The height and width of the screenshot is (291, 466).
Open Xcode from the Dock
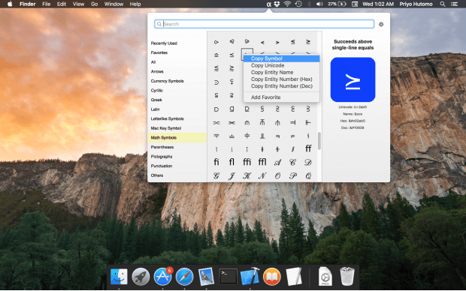click(x=250, y=277)
